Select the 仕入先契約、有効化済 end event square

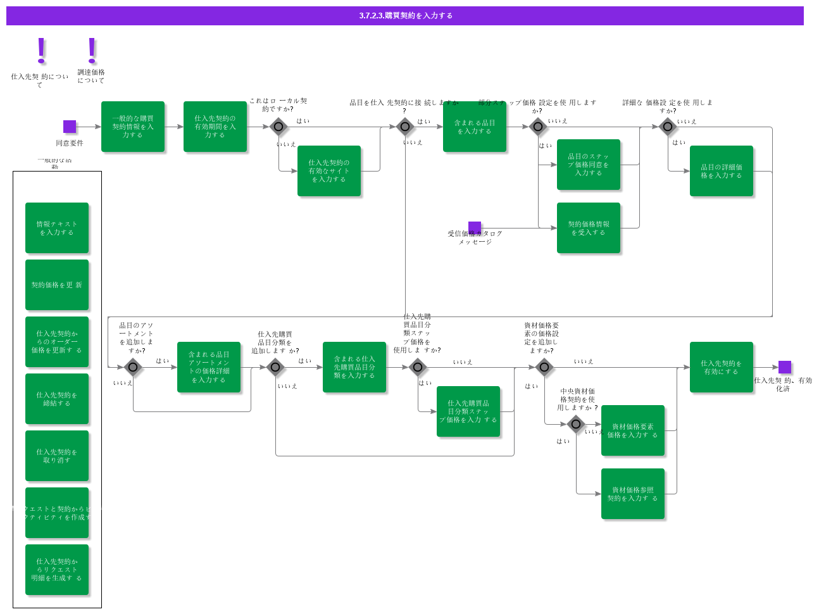(785, 367)
